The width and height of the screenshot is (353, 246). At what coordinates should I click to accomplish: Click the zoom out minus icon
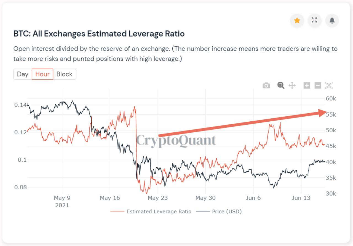point(318,85)
